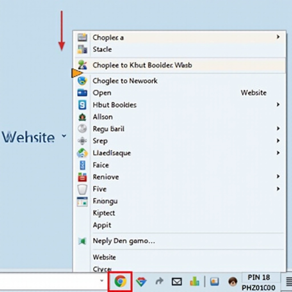Image resolution: width=292 pixels, height=292 pixels.
Task: Expand the Regu Baril submenu arrow
Action: (278, 129)
